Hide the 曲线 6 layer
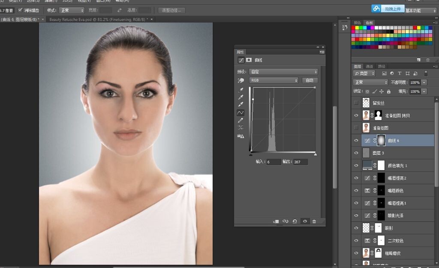The width and height of the screenshot is (439, 268). tap(356, 141)
